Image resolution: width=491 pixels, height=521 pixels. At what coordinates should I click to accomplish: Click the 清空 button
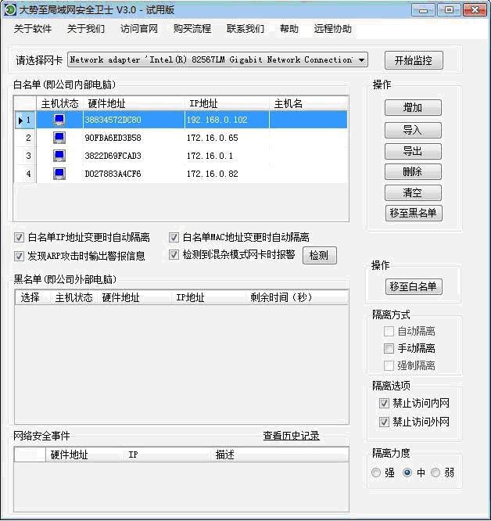pyautogui.click(x=413, y=192)
